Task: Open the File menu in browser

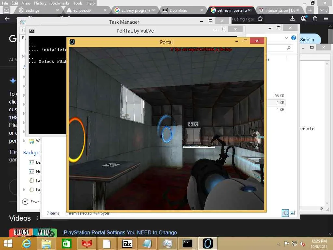Action: pos(5,3)
